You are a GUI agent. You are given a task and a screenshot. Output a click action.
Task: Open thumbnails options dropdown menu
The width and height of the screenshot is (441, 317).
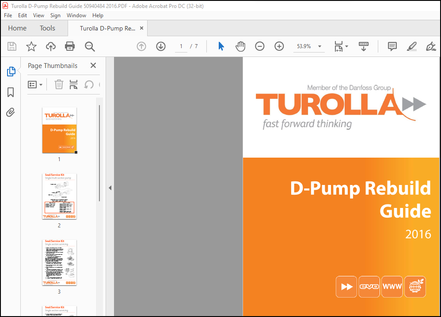35,84
